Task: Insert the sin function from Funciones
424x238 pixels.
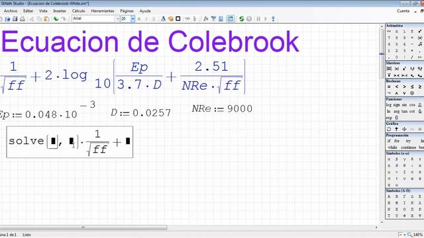Action: 404,104
